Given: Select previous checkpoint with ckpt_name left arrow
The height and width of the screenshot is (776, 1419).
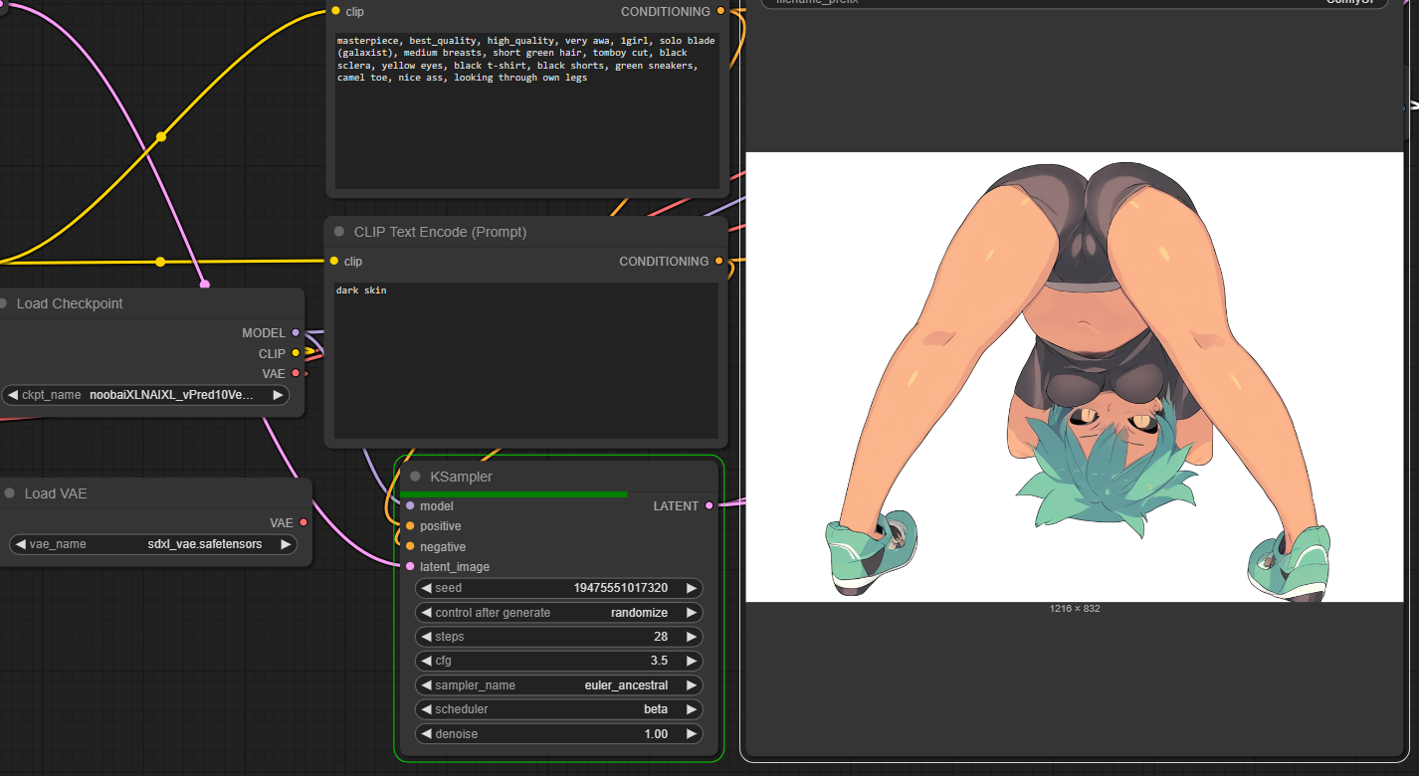Looking at the screenshot, I should pos(13,395).
